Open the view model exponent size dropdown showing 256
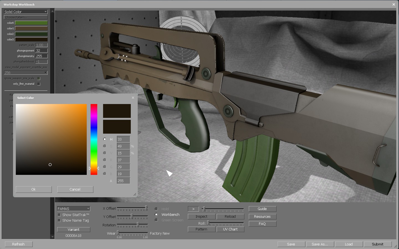Image resolution: width=399 pixels, height=249 pixels. point(26,72)
